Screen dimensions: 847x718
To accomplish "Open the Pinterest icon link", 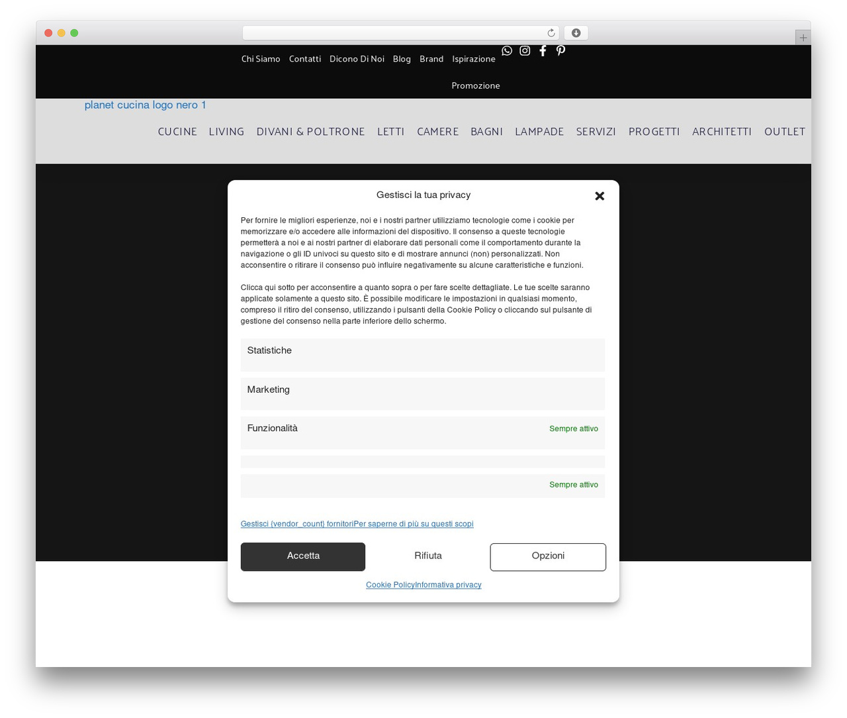I will (x=560, y=51).
